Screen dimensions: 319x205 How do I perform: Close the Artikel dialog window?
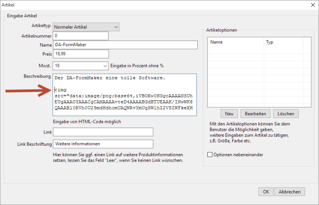coord(310,5)
